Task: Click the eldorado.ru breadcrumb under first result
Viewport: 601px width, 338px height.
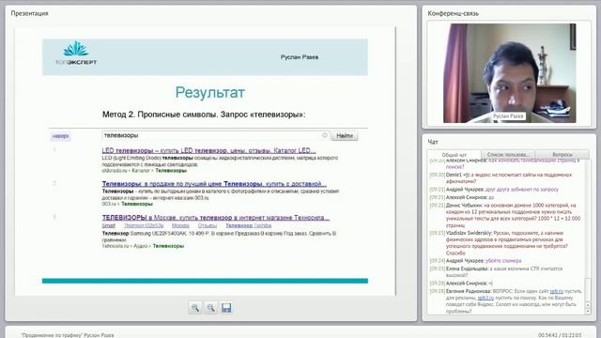Action: 144,171
